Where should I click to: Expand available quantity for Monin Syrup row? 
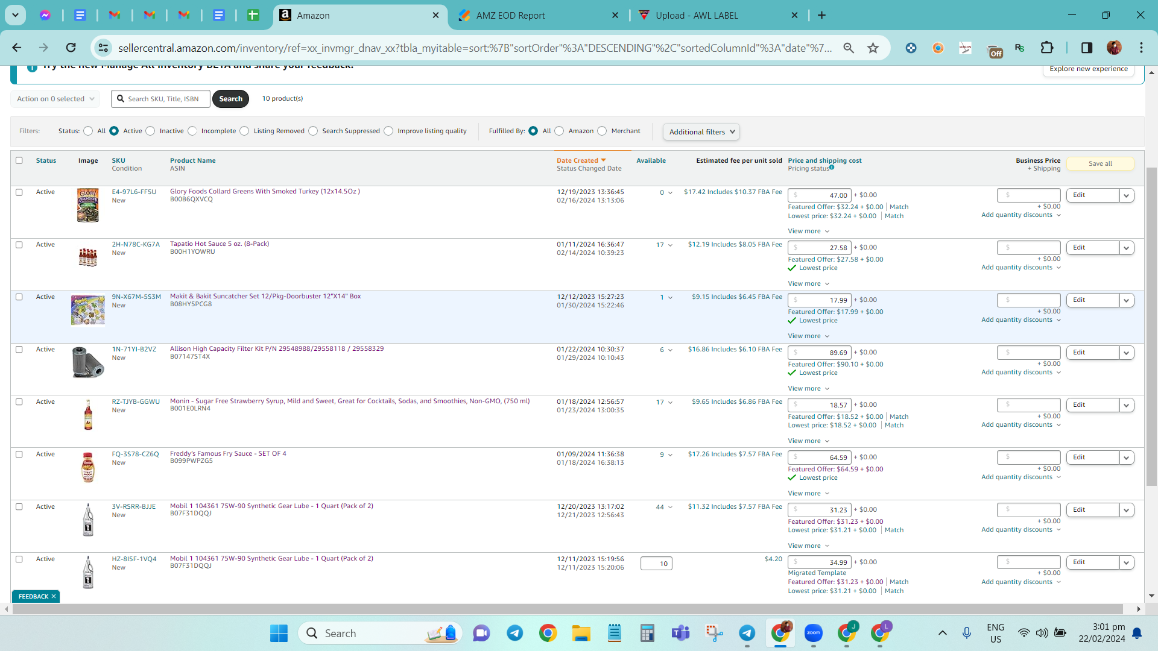(670, 403)
